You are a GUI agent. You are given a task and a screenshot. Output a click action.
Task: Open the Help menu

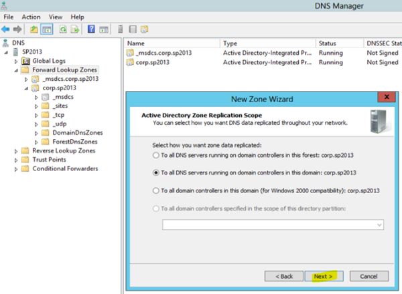78,17
